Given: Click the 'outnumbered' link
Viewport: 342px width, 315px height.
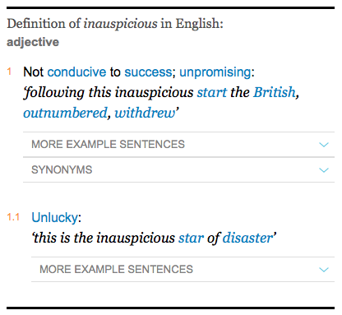Looking at the screenshot, I should [65, 113].
